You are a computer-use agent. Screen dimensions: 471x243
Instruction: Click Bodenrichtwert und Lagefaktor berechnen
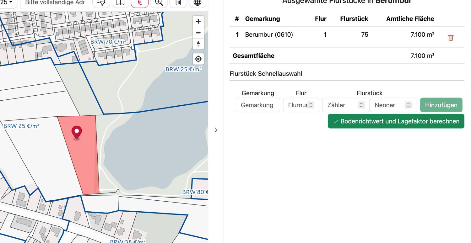[x=396, y=121]
